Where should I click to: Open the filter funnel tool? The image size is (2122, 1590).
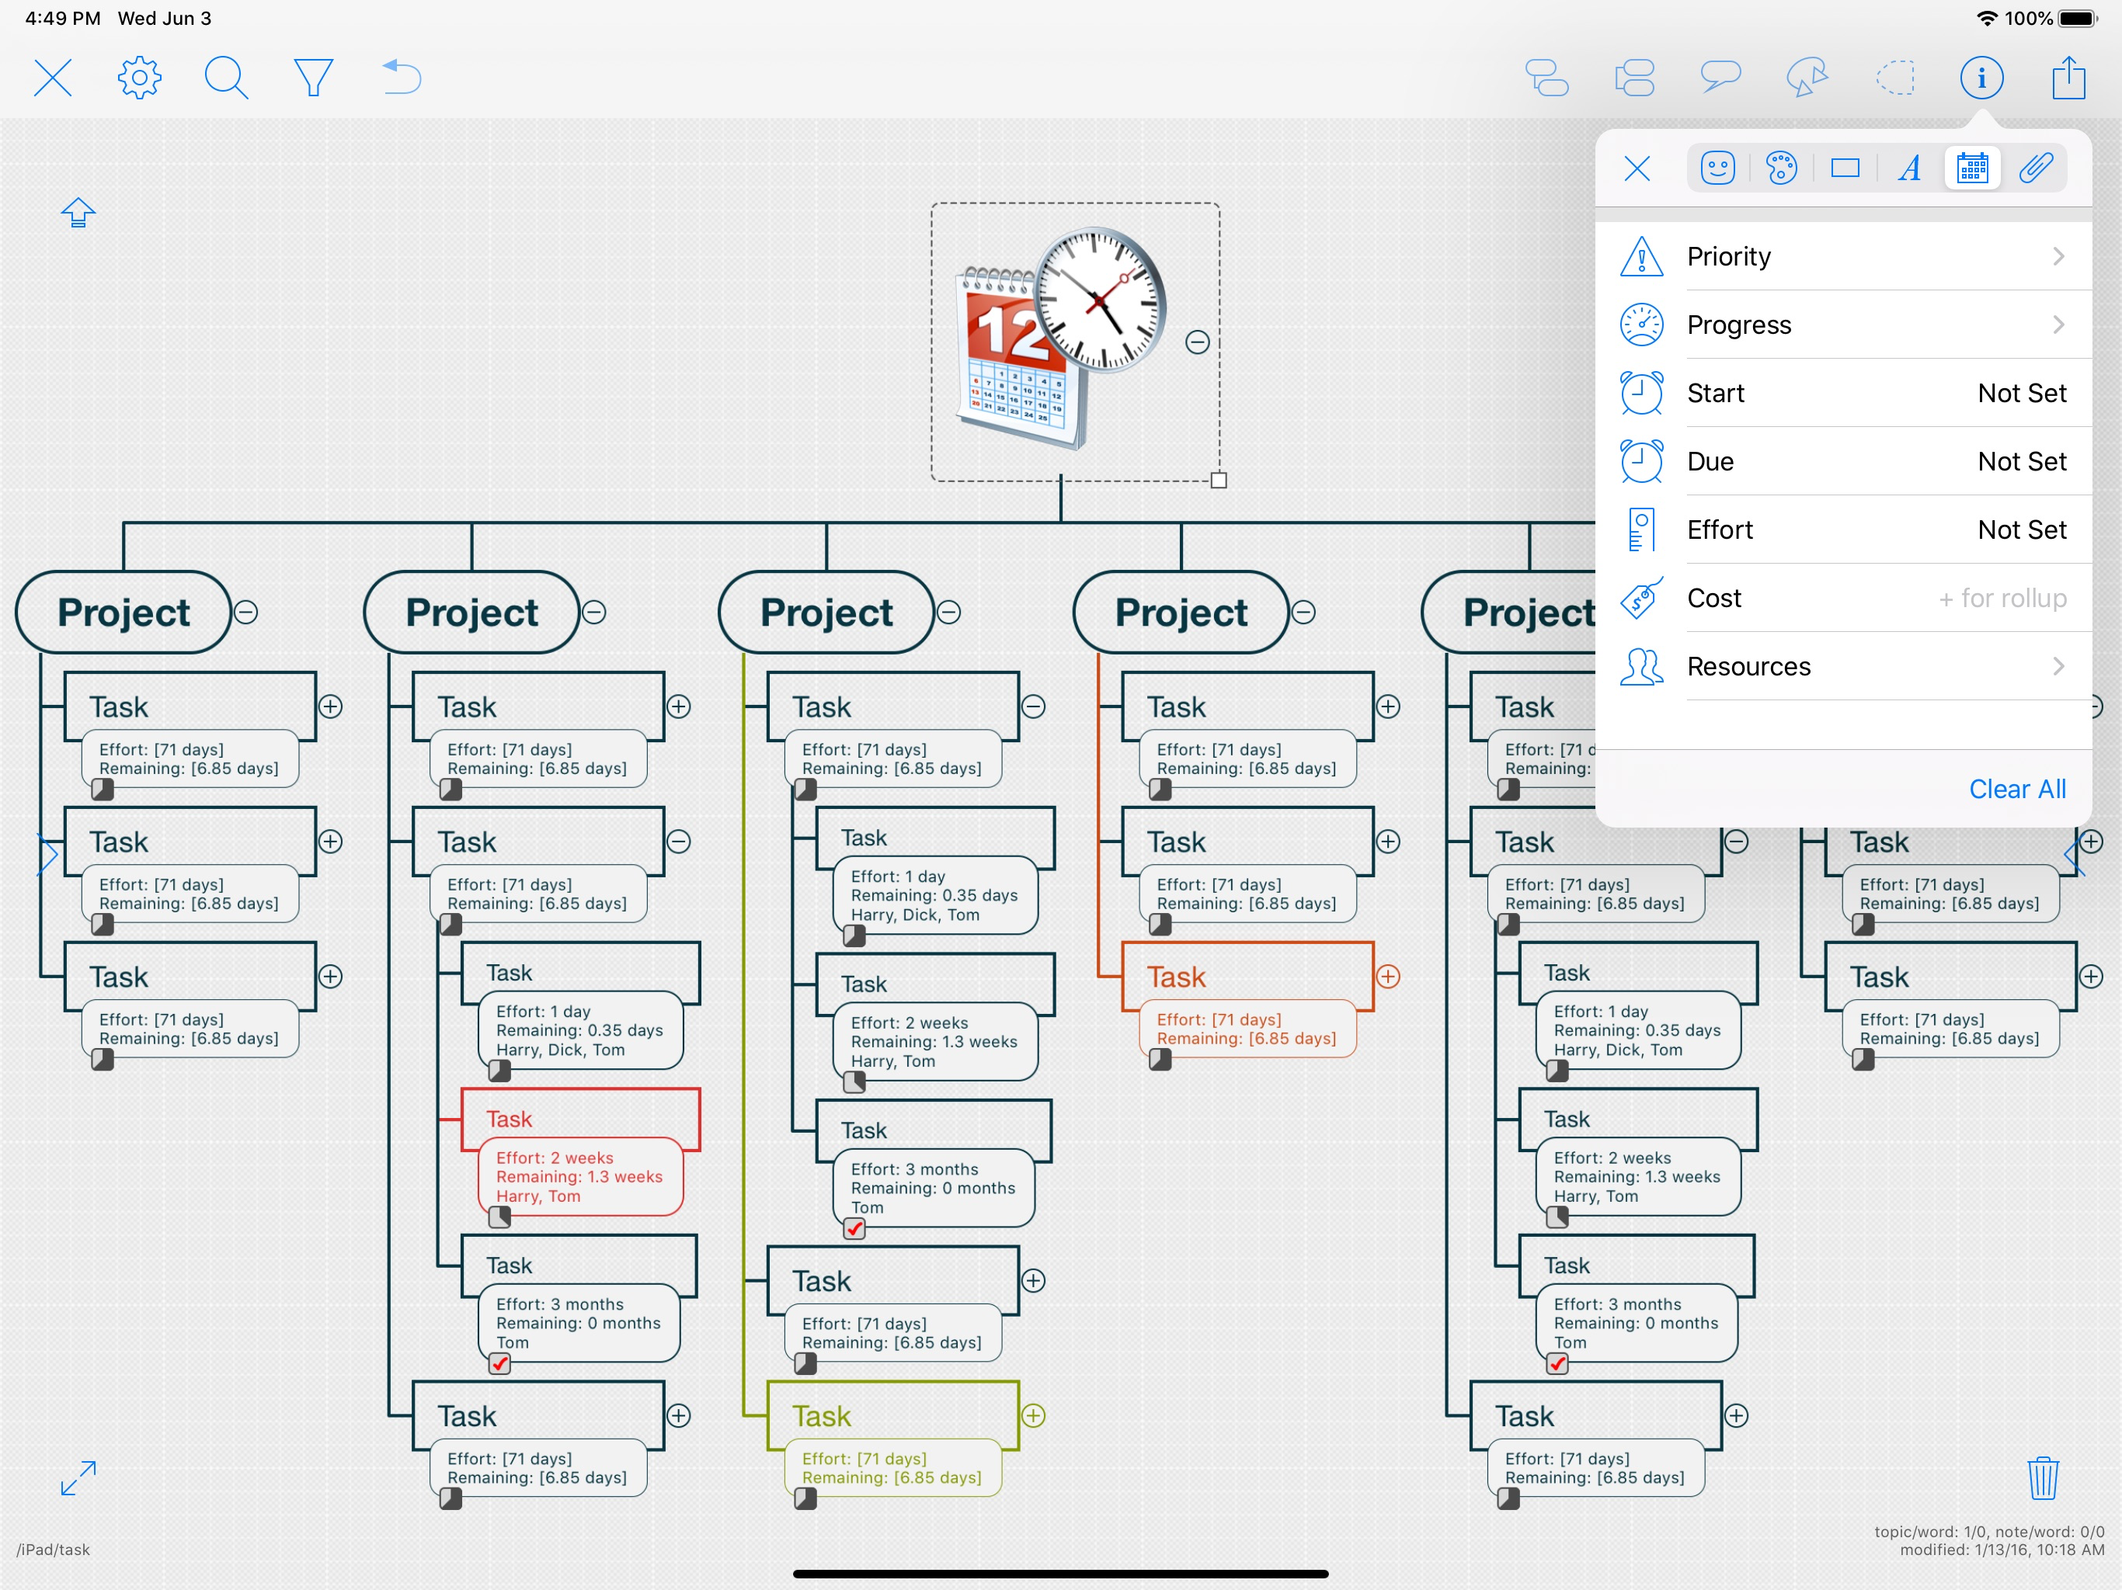(x=313, y=78)
